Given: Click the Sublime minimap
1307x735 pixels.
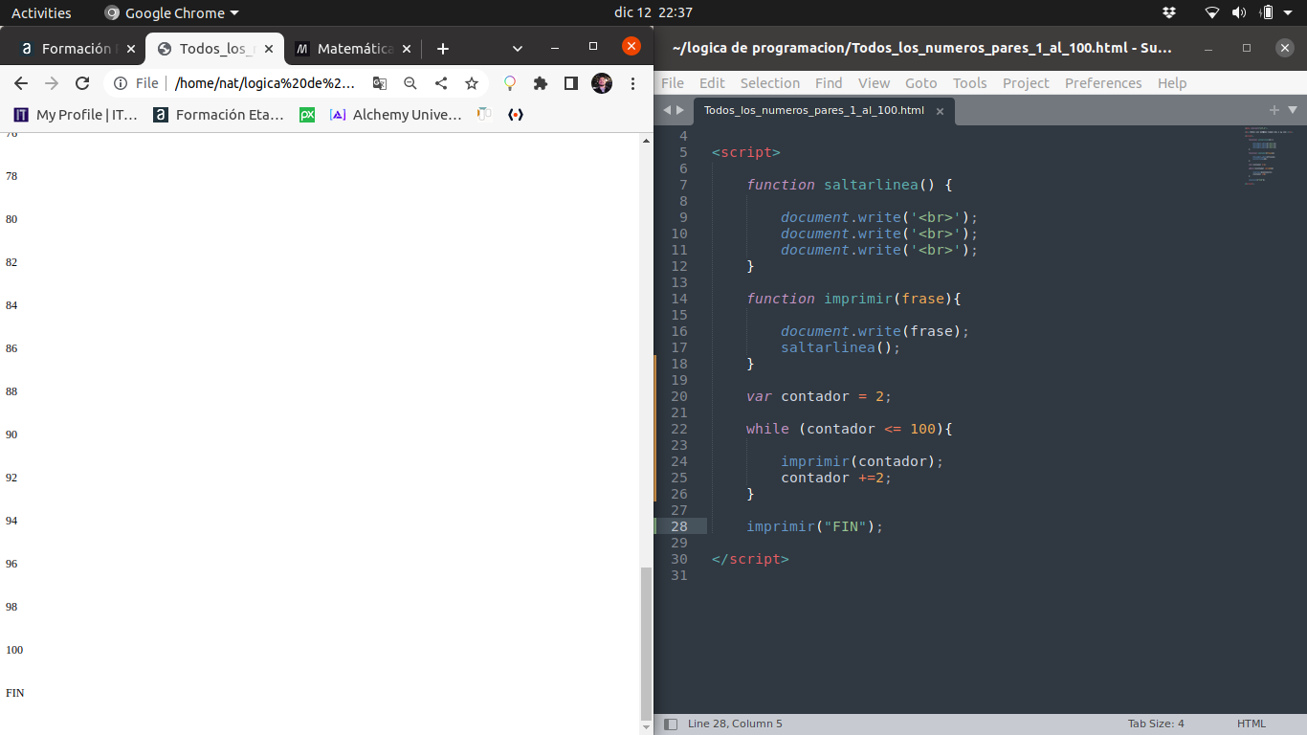Looking at the screenshot, I should [x=1268, y=156].
